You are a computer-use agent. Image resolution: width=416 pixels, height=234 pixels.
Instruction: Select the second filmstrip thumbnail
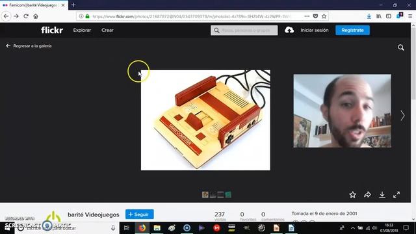213,195
